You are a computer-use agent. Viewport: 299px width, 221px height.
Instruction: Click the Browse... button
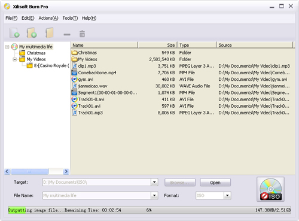click(180, 182)
